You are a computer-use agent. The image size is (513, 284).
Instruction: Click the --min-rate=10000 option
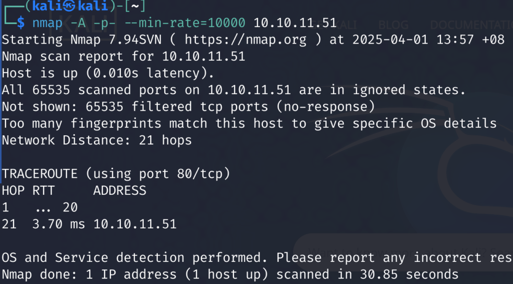click(192, 23)
